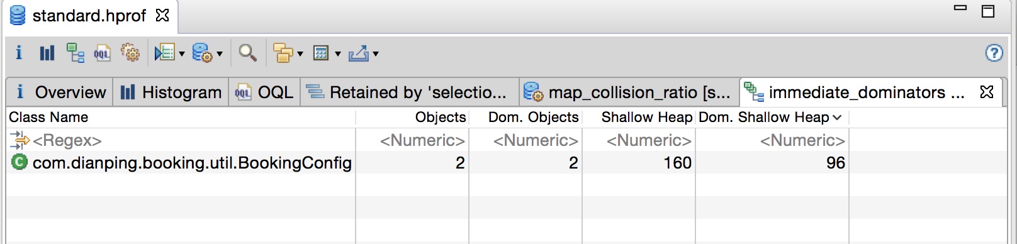Open thread overview gears icon

(130, 53)
